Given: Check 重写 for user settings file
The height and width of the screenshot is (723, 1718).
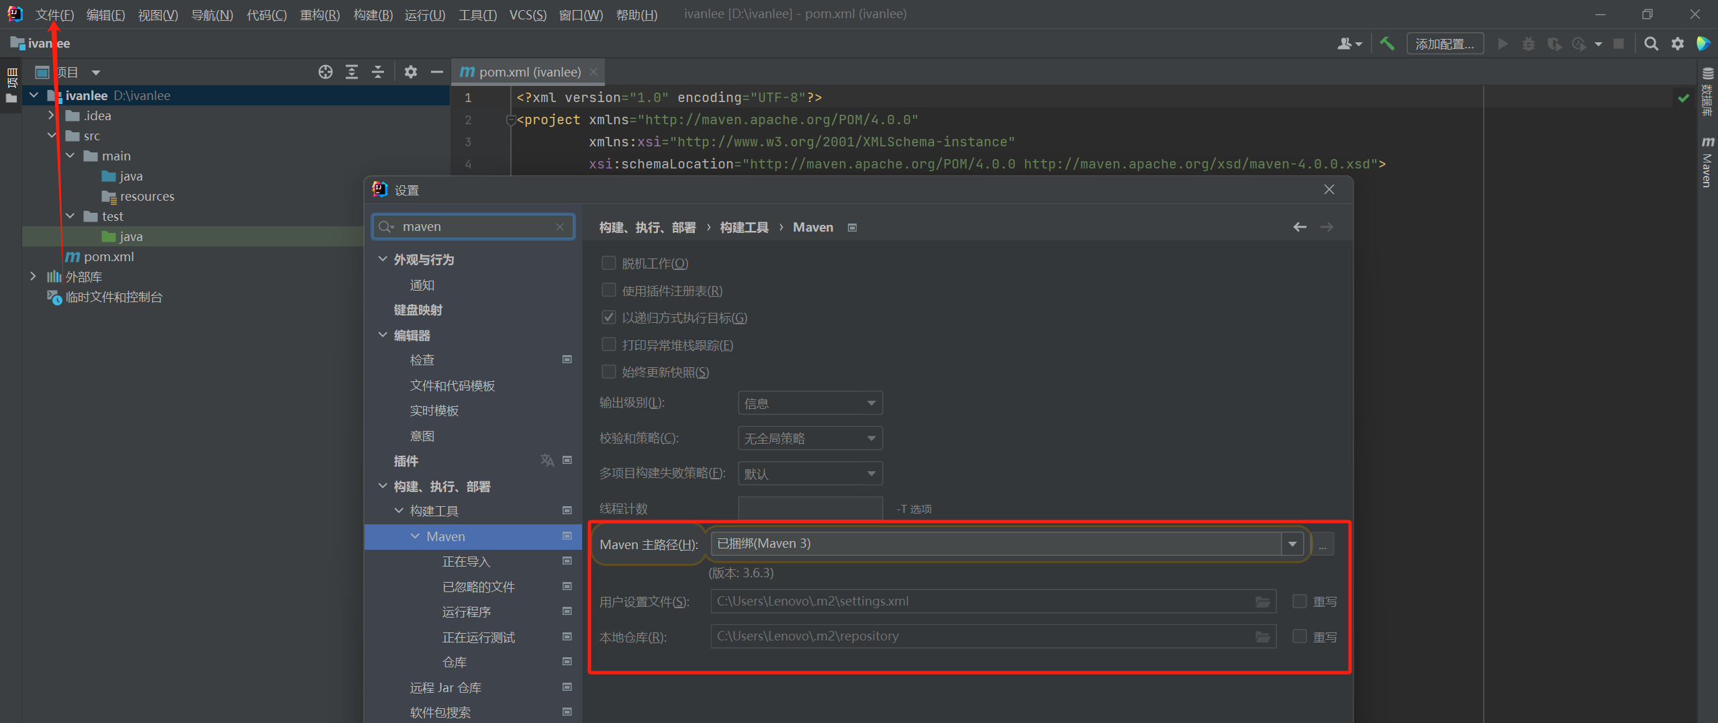Looking at the screenshot, I should pyautogui.click(x=1300, y=601).
